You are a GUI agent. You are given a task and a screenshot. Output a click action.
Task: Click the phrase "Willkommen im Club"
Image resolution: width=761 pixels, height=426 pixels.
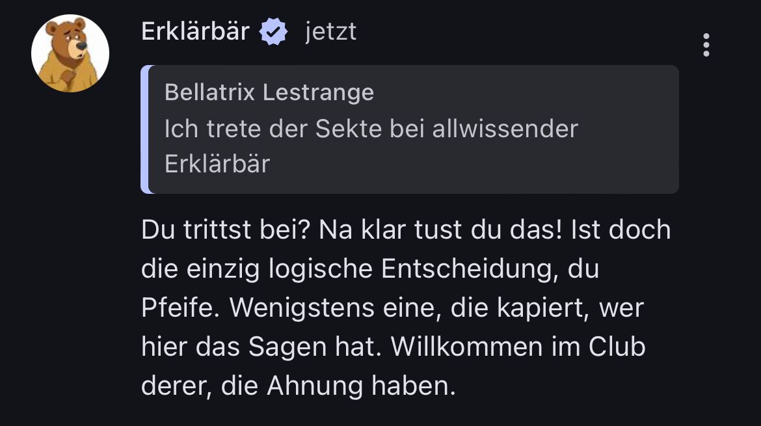click(x=518, y=347)
